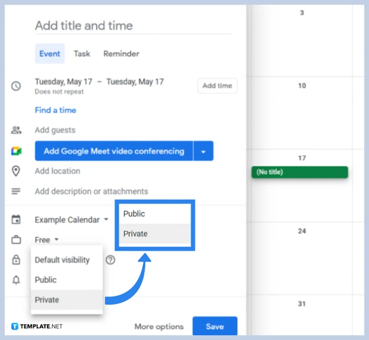Click the Add location field
The height and width of the screenshot is (340, 369).
pyautogui.click(x=57, y=171)
